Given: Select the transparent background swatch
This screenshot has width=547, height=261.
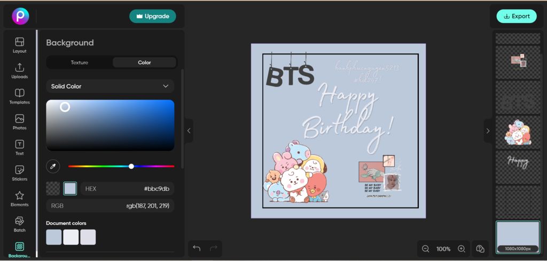Looking at the screenshot, I should 53,189.
